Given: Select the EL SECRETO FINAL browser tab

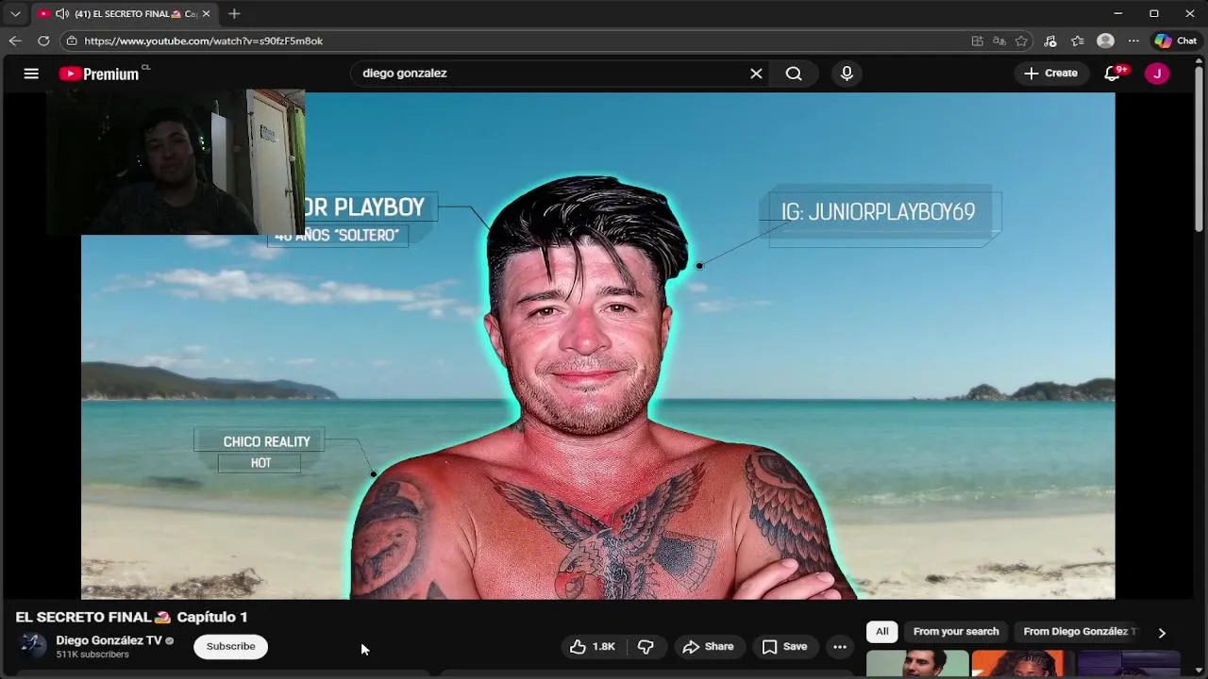Looking at the screenshot, I should click(x=125, y=14).
